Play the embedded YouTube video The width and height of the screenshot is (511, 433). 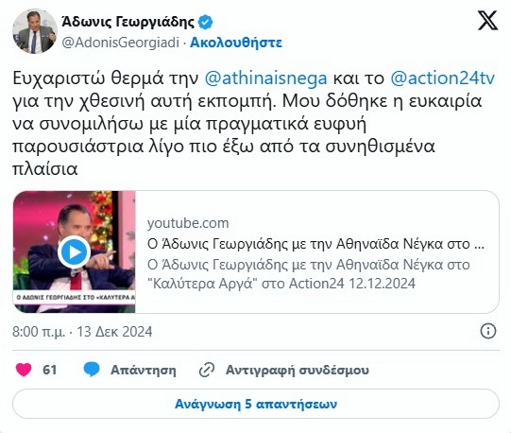75,251
